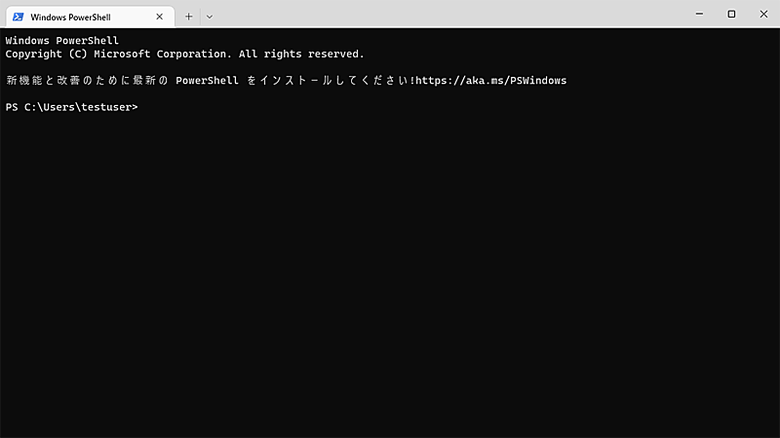Screen dimensions: 780x438
Task: Click the word PowerShell in Japanese message
Action: coord(207,81)
